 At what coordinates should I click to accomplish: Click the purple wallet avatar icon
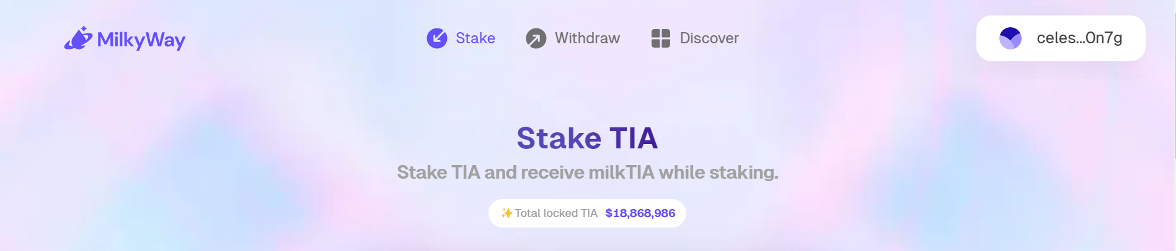click(1010, 38)
